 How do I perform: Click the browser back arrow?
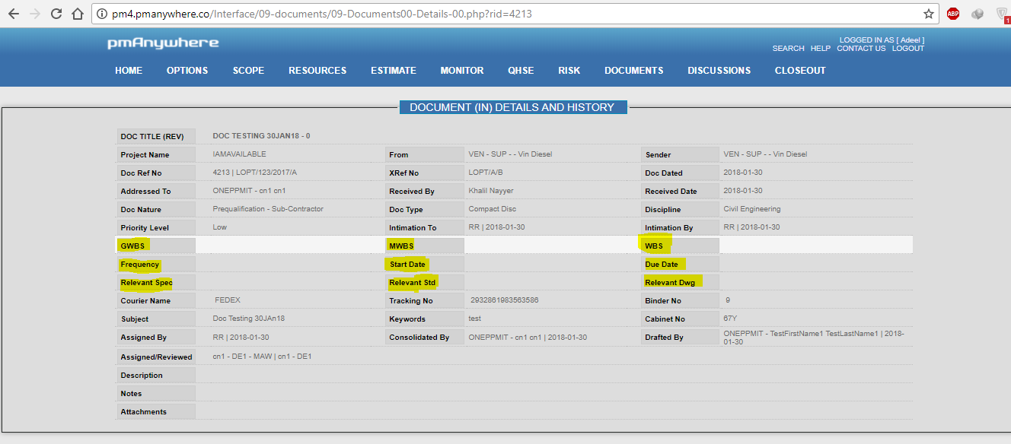(x=14, y=14)
